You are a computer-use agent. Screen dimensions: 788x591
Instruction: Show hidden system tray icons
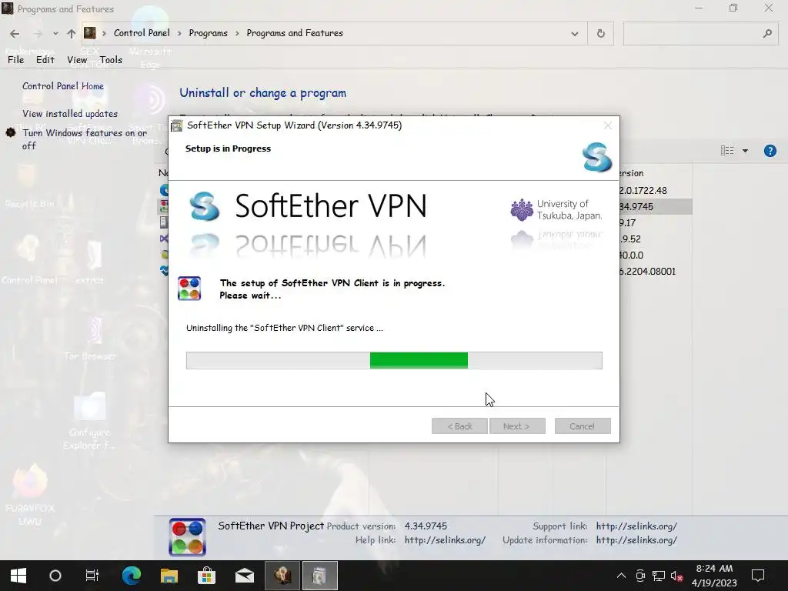point(621,576)
